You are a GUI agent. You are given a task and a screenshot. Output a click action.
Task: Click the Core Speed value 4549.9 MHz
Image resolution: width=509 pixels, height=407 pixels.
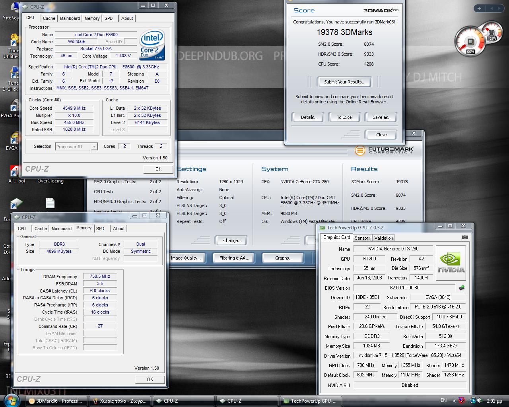click(74, 108)
